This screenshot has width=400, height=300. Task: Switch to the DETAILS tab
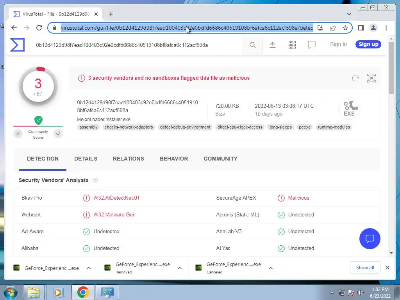[86, 159]
